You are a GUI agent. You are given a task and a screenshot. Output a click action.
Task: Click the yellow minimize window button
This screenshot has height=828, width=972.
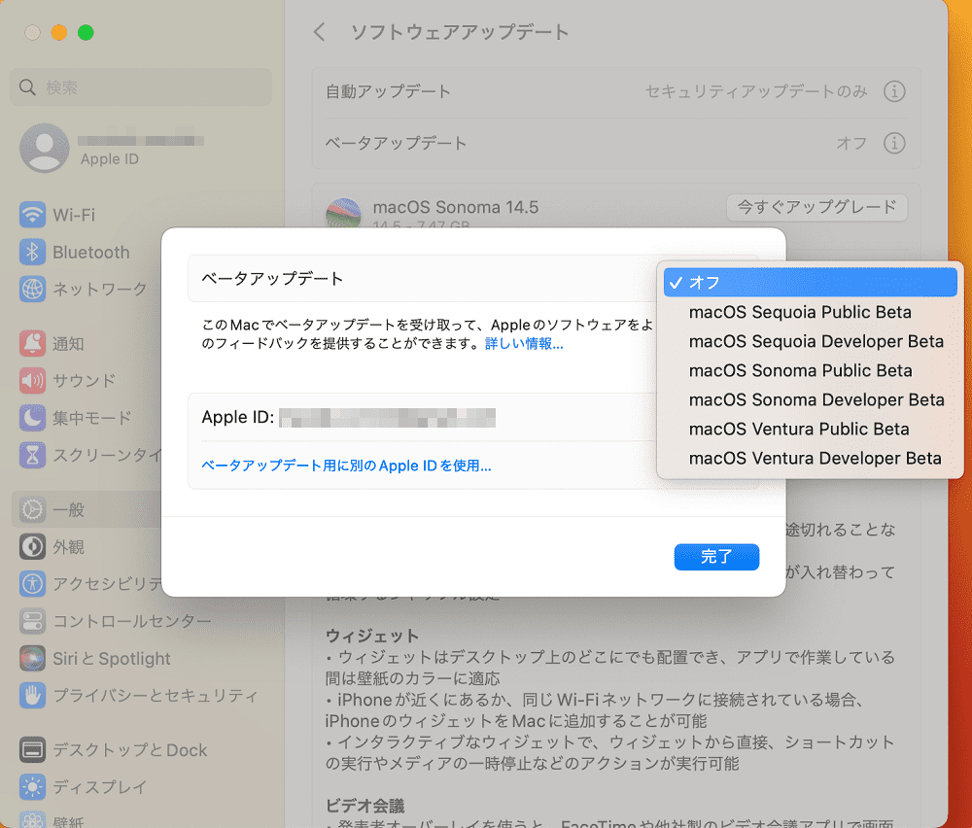[59, 32]
